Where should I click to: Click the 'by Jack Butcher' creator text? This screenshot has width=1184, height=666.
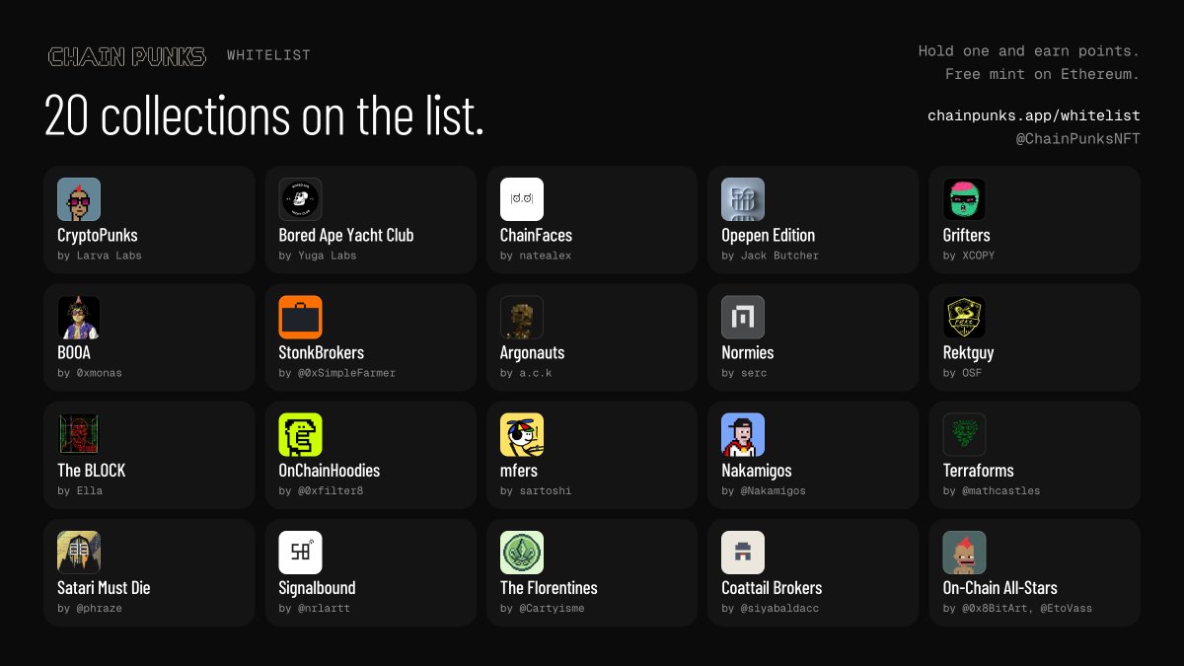(771, 256)
